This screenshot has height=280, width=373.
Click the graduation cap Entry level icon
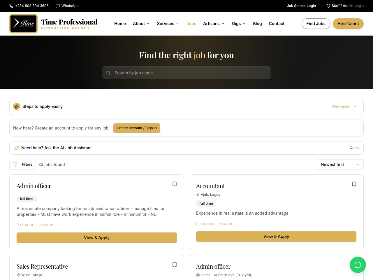[x=215, y=275]
